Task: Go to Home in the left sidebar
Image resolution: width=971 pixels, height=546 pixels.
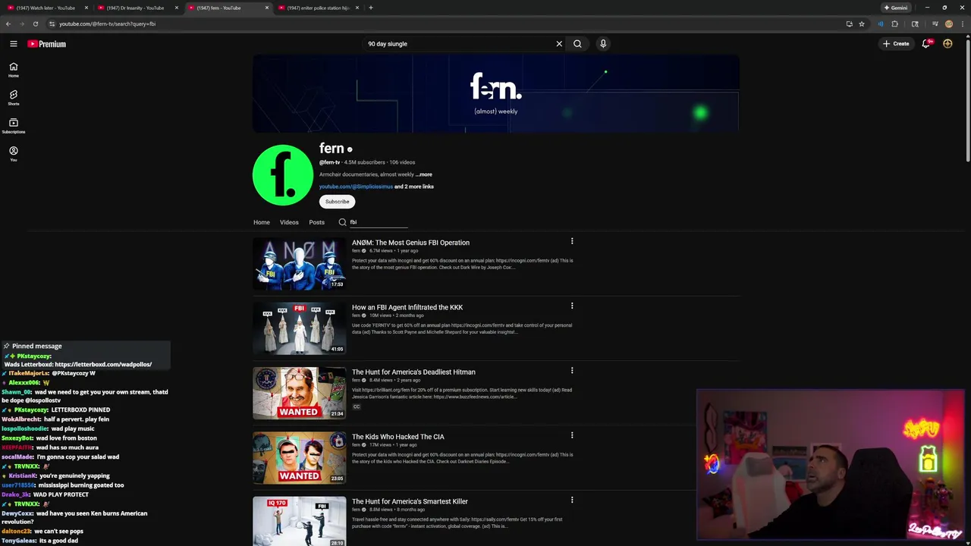Action: pos(13,70)
